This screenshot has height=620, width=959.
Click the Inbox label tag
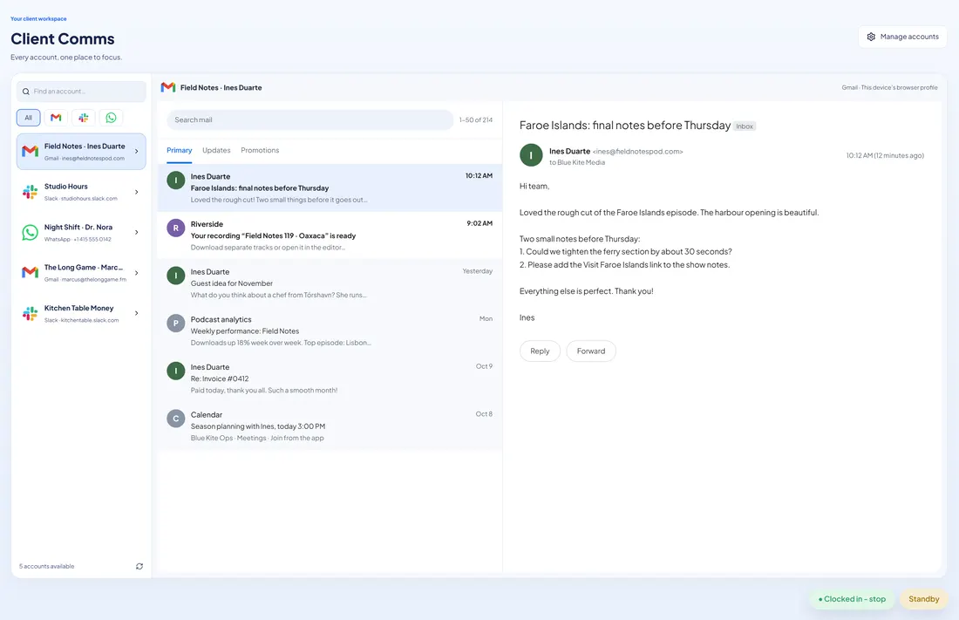[x=745, y=126]
